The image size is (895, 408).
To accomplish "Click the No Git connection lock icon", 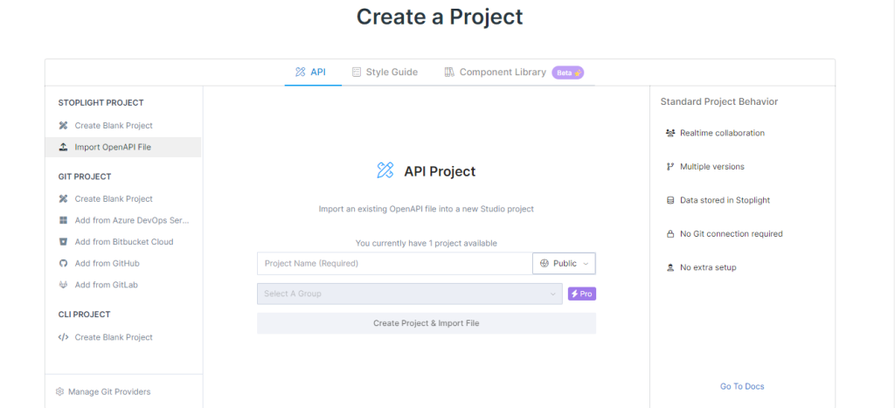I will tap(670, 234).
